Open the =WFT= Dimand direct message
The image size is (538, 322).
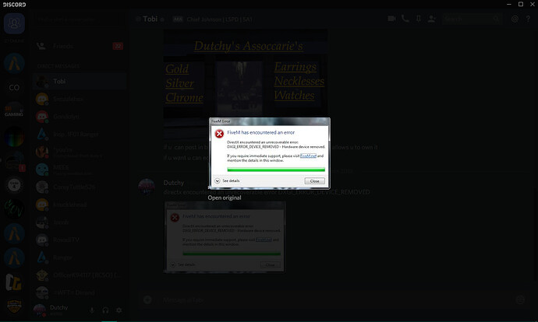[80, 292]
